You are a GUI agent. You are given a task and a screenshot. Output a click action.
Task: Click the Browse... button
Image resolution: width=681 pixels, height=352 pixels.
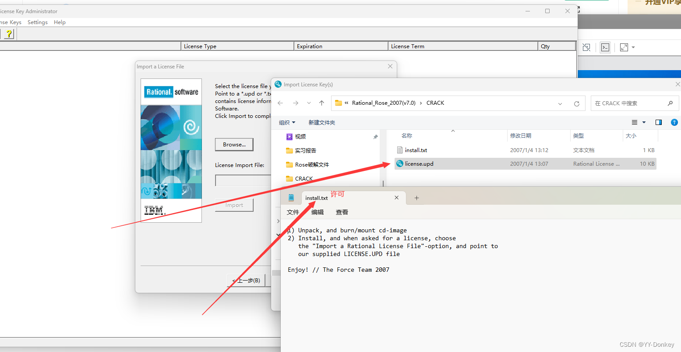coord(234,145)
